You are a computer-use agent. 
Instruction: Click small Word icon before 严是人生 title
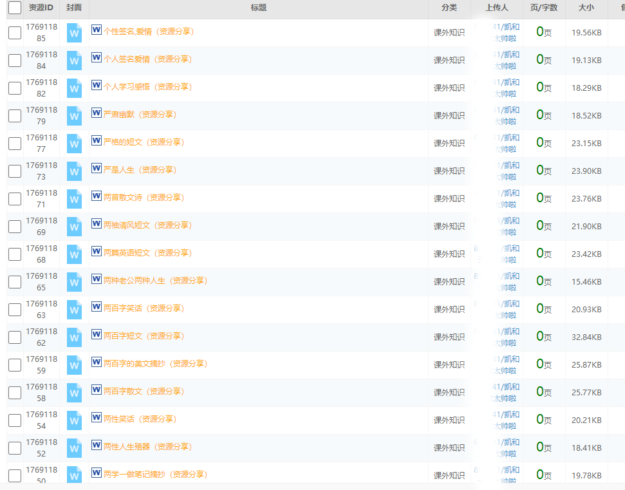click(97, 168)
